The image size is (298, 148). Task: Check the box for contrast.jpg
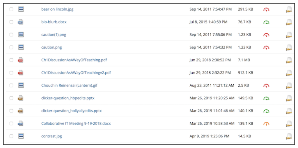pos(11,136)
